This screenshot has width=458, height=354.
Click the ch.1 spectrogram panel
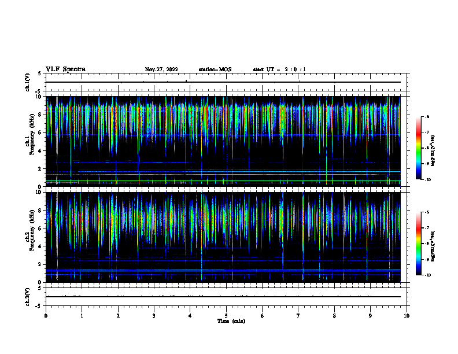click(223, 141)
